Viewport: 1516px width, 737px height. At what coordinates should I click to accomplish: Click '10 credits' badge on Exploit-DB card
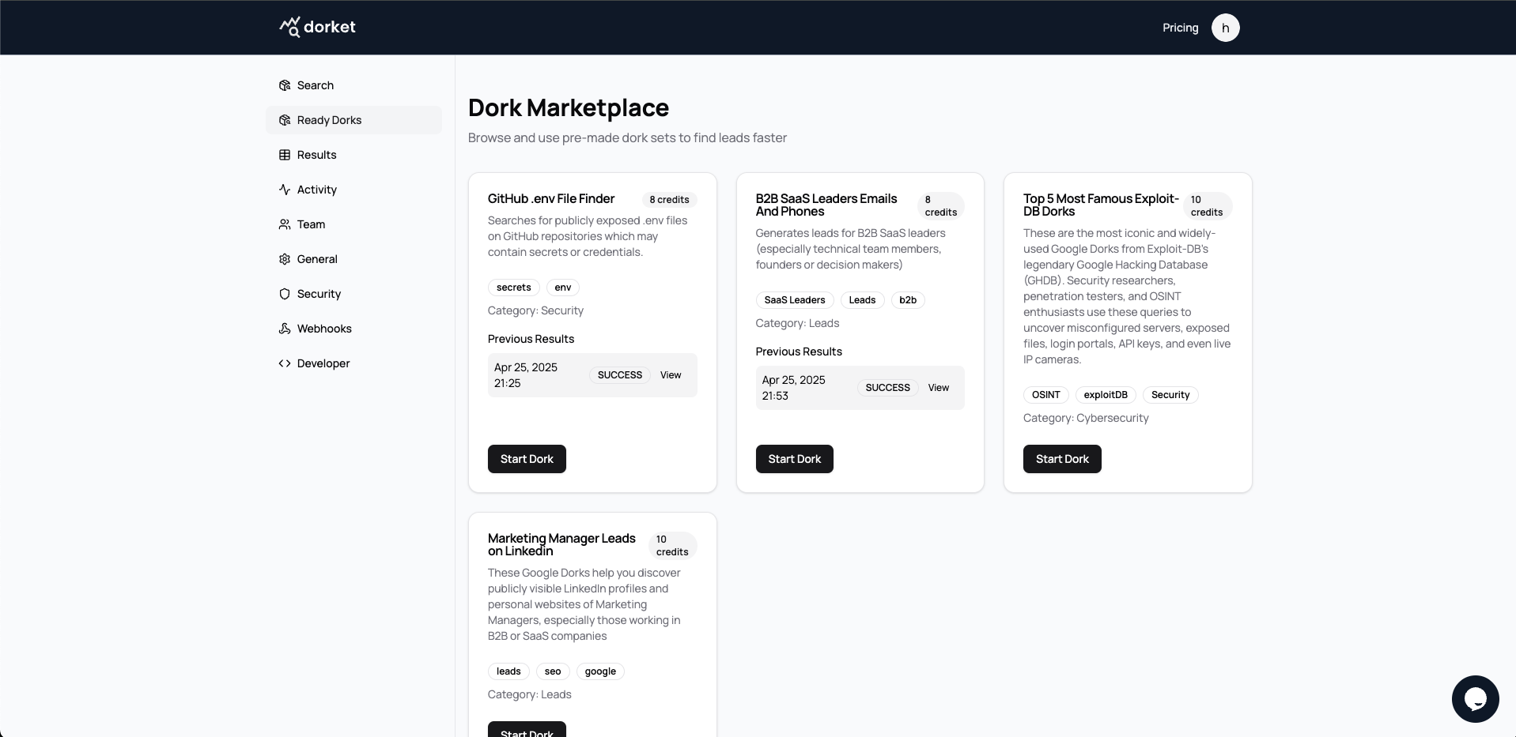tap(1207, 206)
